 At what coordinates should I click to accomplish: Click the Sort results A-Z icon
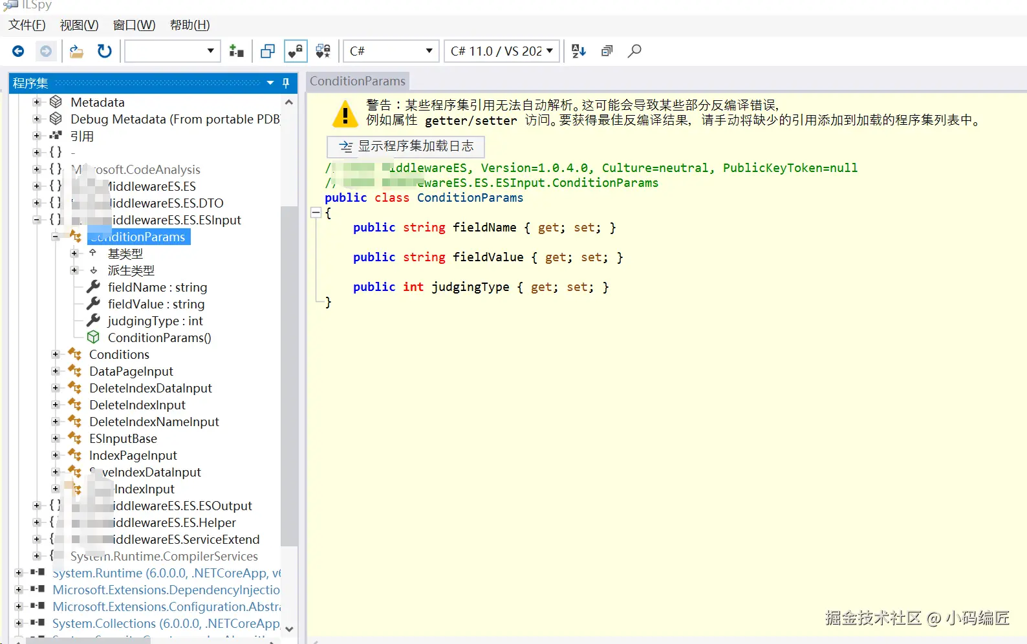click(x=579, y=51)
